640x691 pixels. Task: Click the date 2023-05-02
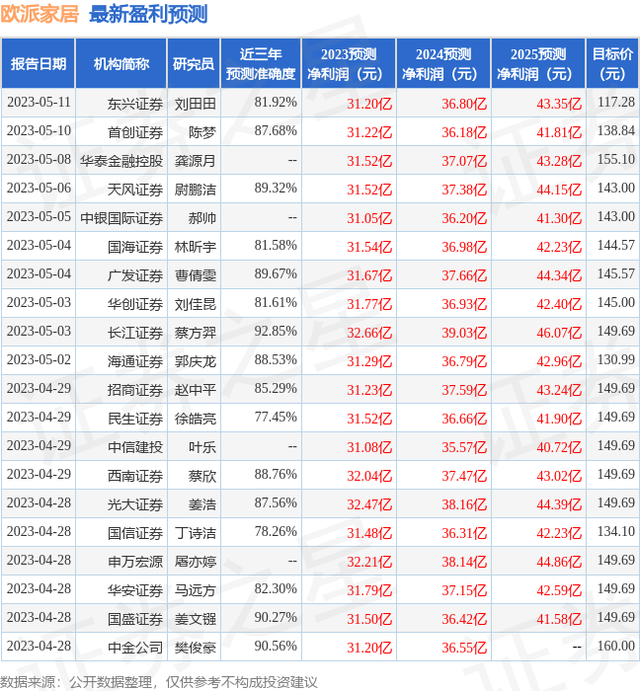pyautogui.click(x=39, y=360)
